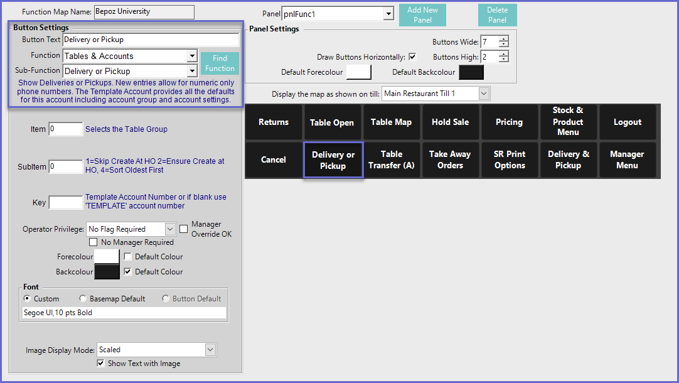Open the Function dropdown list
This screenshot has height=383, width=679.
tap(192, 56)
